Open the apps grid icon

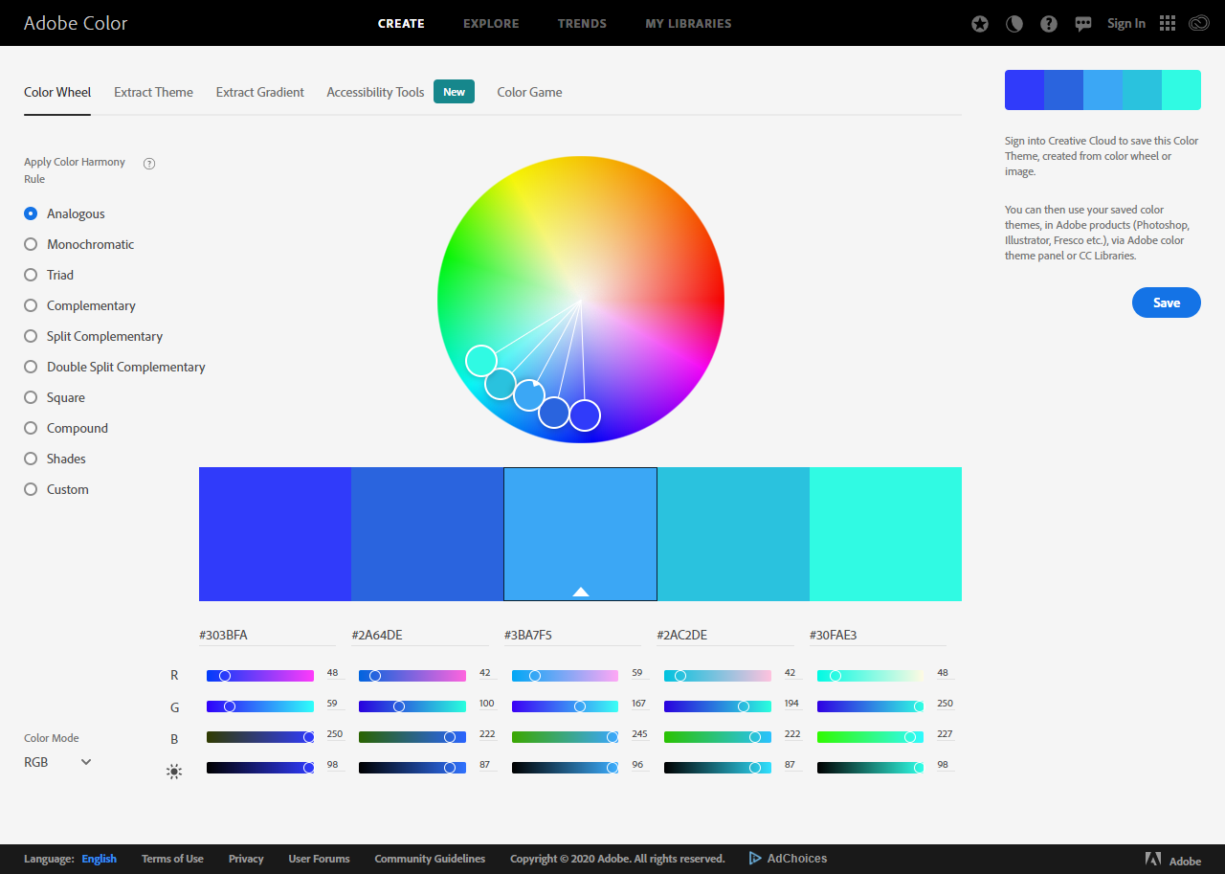(1168, 23)
